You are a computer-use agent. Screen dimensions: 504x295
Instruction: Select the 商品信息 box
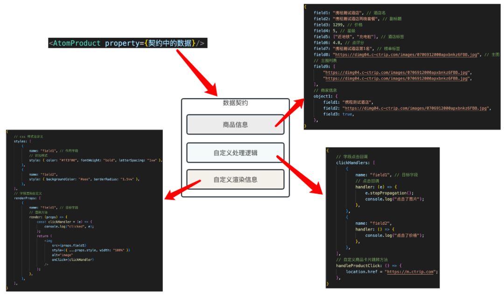click(x=235, y=125)
